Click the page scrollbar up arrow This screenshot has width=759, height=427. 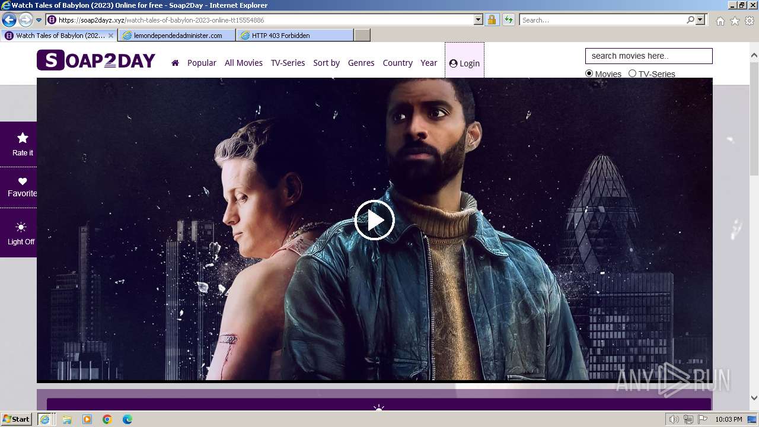(754, 56)
